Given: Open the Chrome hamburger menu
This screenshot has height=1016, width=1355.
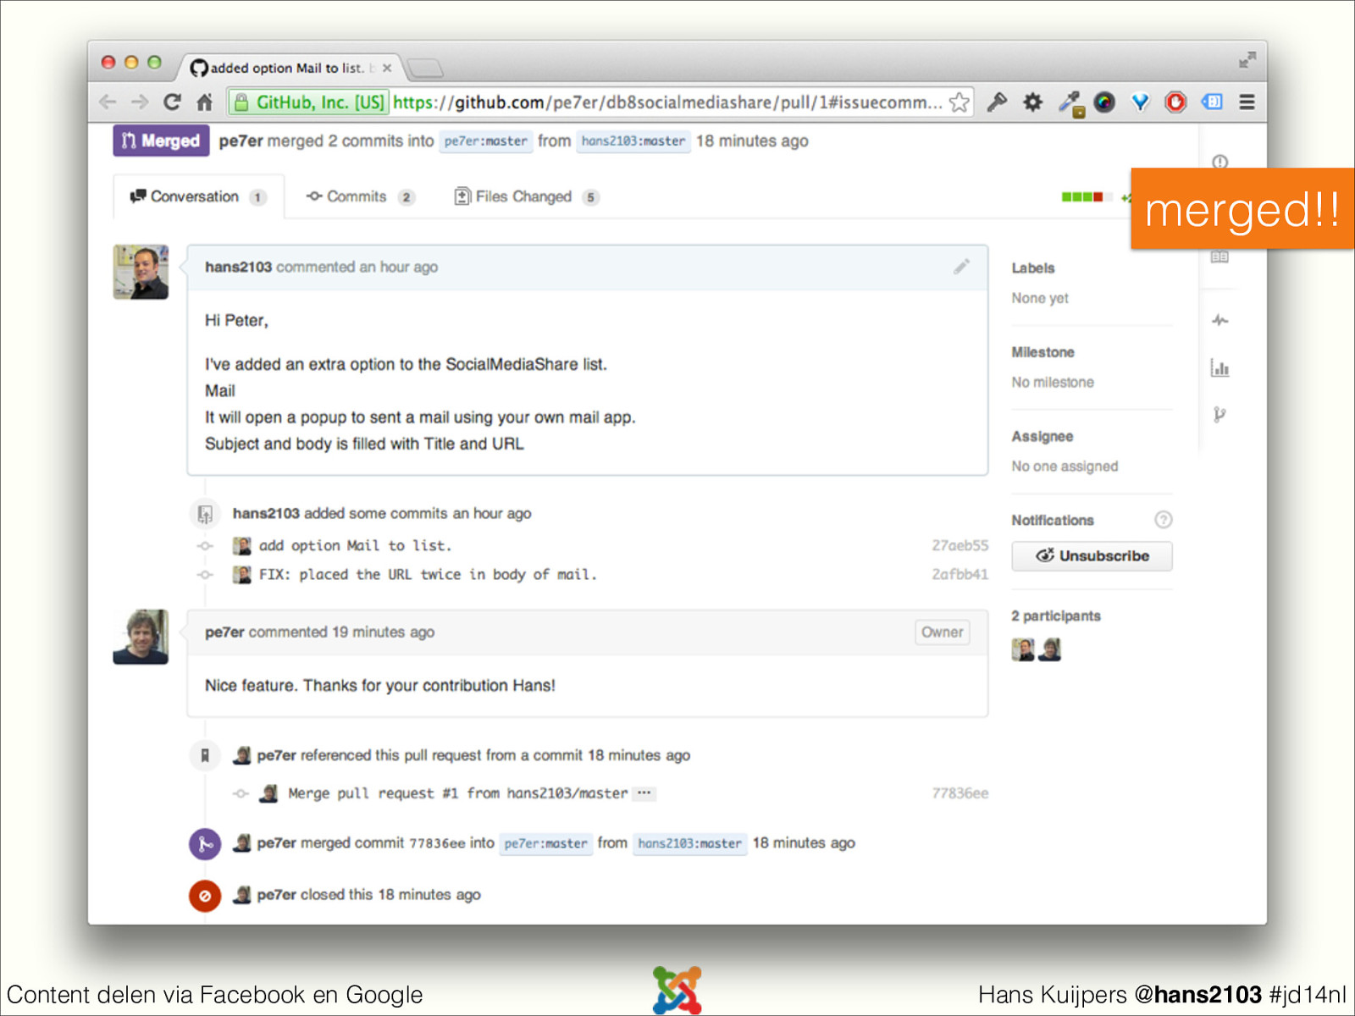Looking at the screenshot, I should pyautogui.click(x=1247, y=102).
